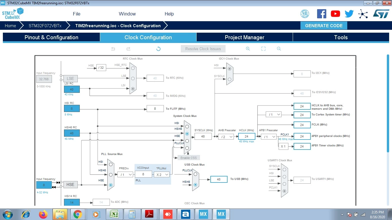The width and height of the screenshot is (392, 220).
Task: Open the Facebook icon in the header
Action: click(321, 14)
